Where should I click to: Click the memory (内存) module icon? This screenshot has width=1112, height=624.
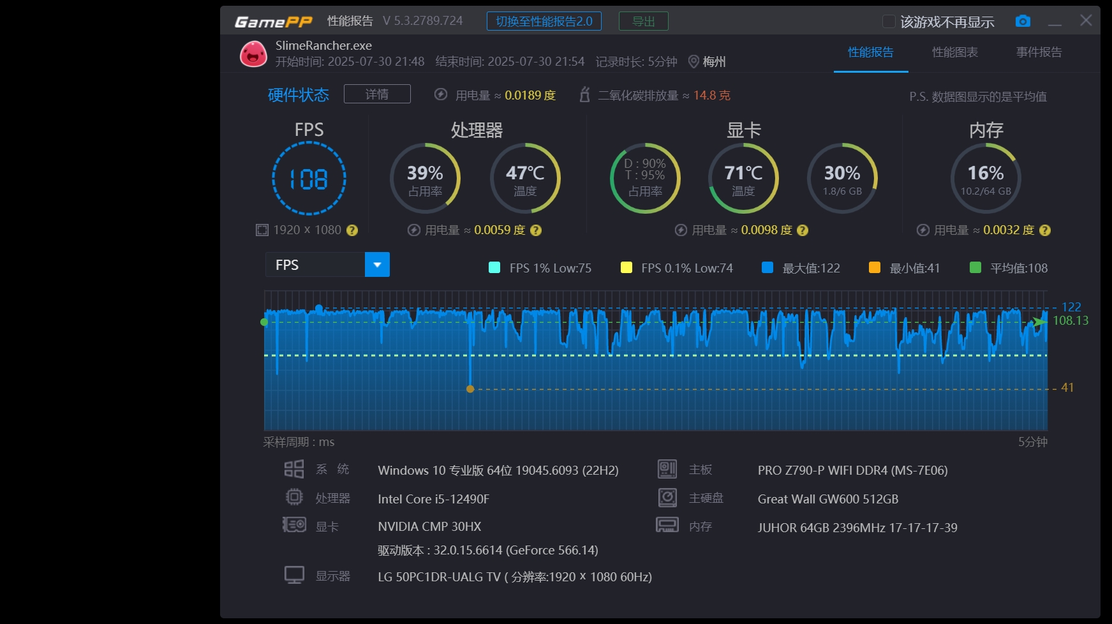667,525
